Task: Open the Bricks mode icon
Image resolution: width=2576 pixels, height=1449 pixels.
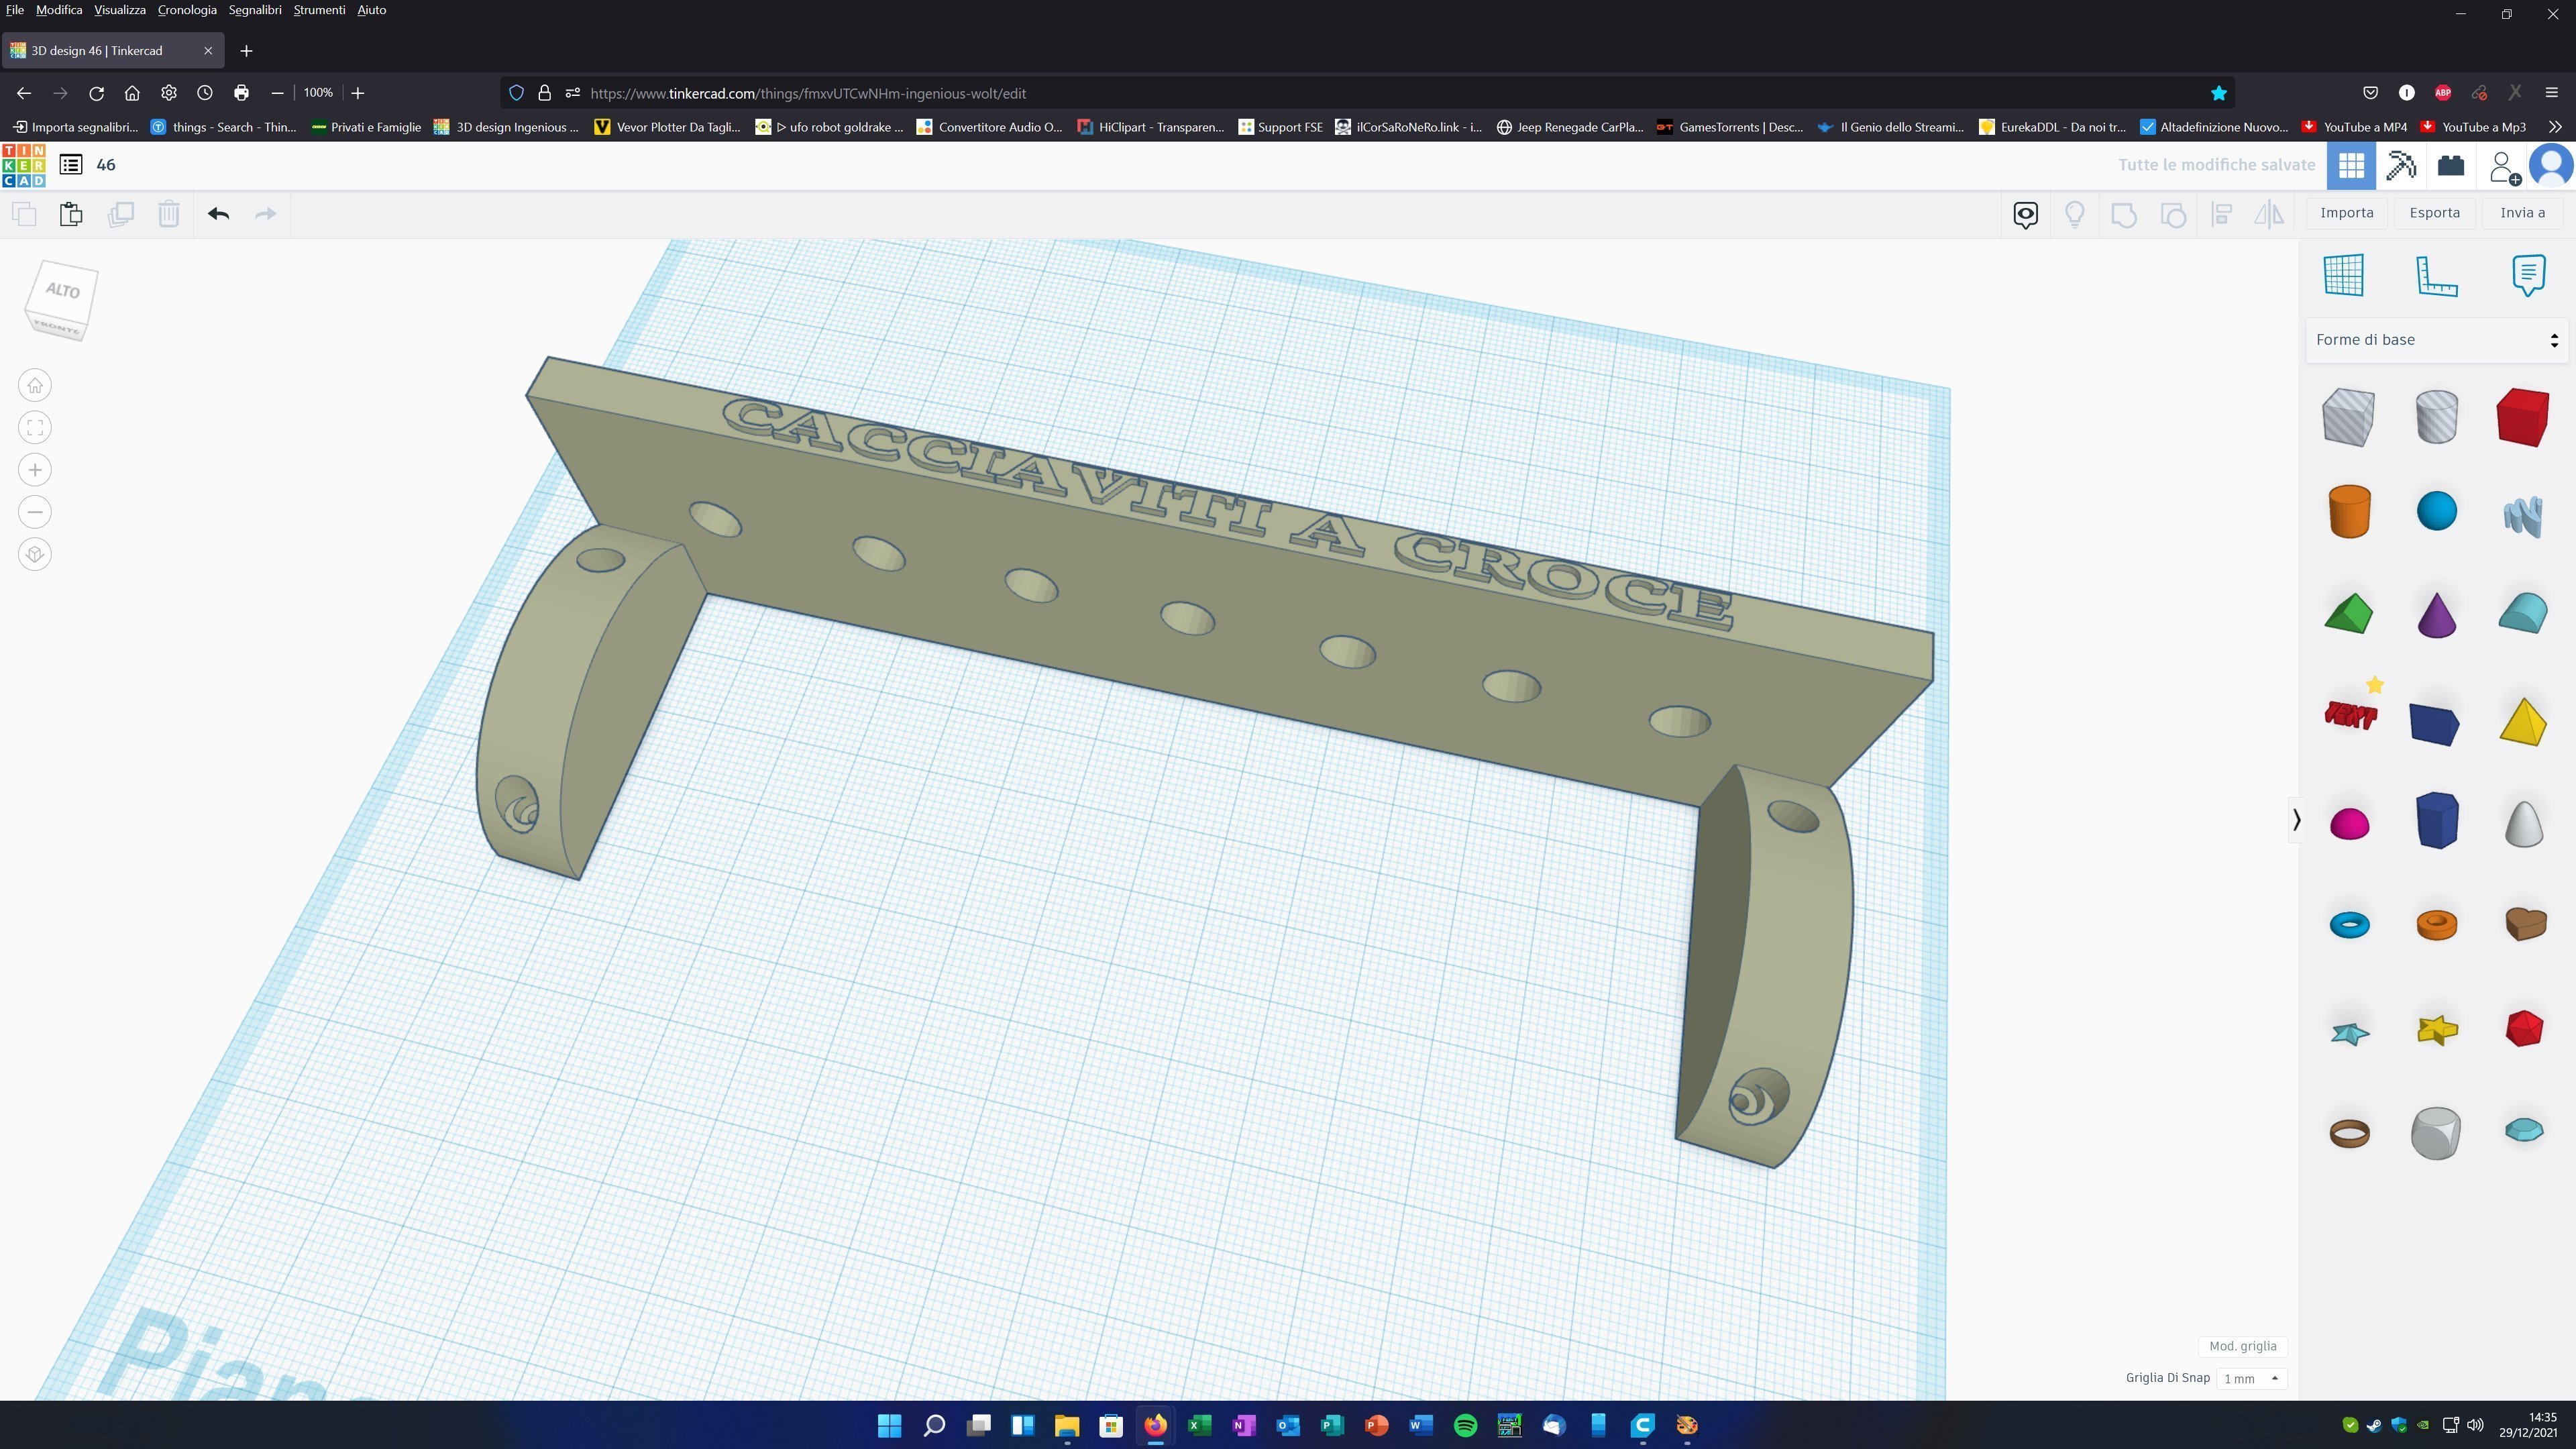Action: (x=2451, y=165)
